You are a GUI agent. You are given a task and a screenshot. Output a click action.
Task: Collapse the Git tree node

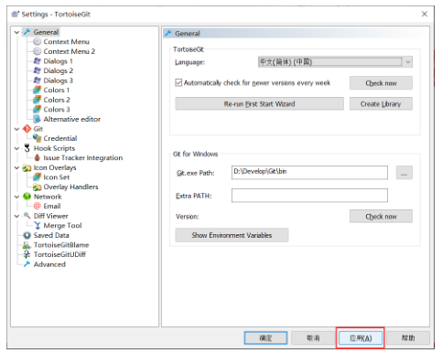17,129
